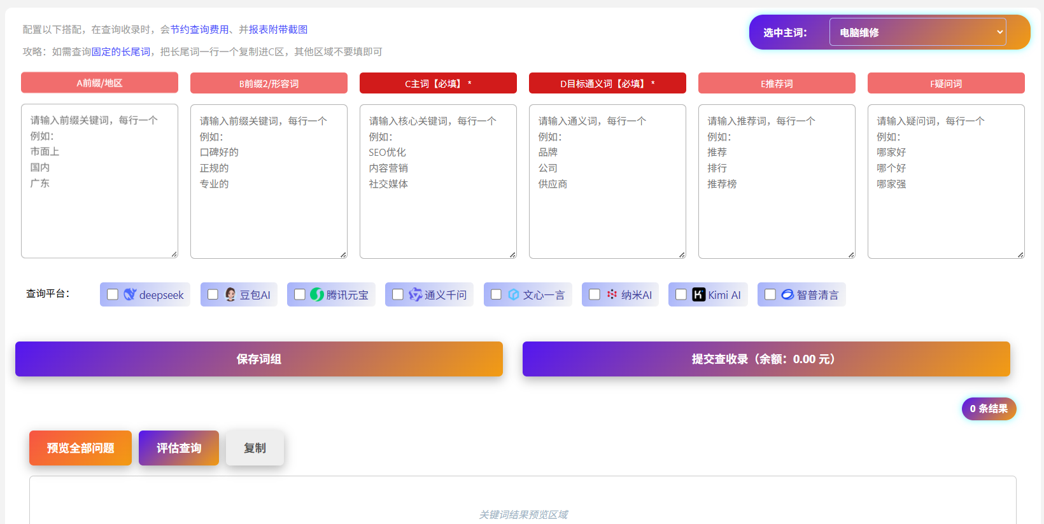1044x524 pixels.
Task: Click the 通义千问 logo icon
Action: point(415,294)
